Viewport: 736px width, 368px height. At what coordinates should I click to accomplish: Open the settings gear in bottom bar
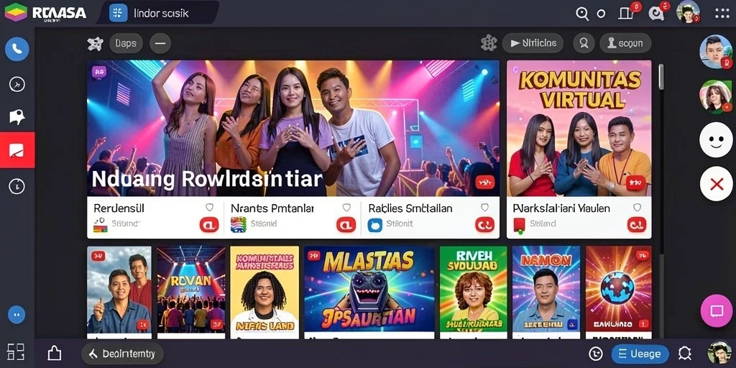tap(685, 354)
